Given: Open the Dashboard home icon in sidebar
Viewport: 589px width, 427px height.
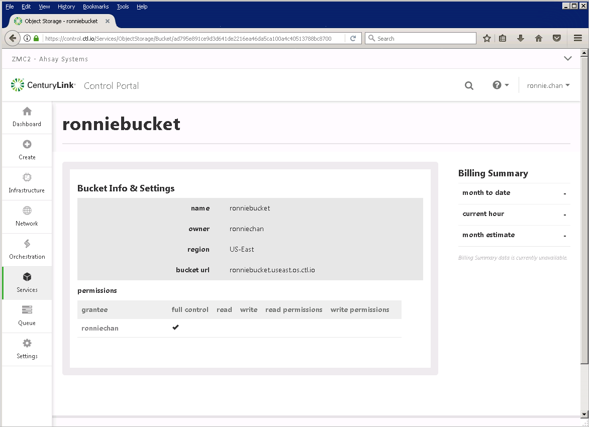Looking at the screenshot, I should (x=27, y=111).
